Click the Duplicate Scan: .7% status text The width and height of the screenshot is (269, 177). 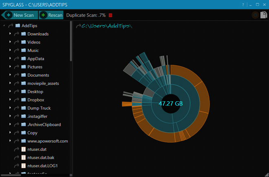pyautogui.click(x=86, y=15)
